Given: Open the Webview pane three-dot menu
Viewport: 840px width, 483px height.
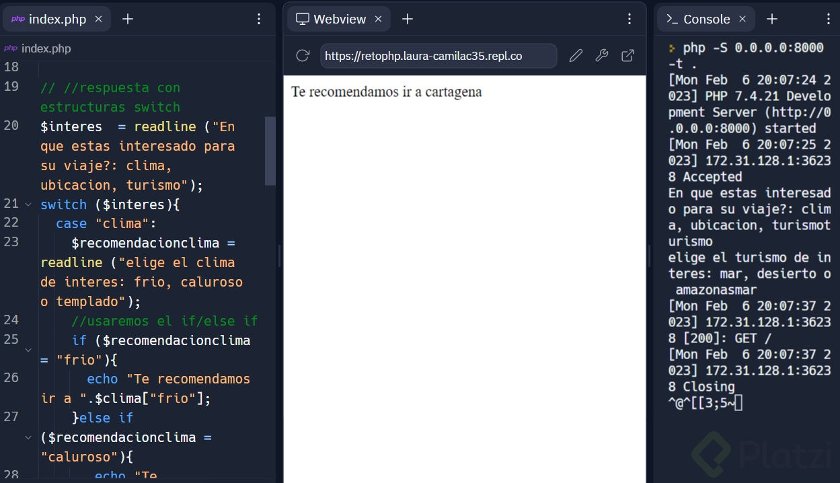Looking at the screenshot, I should click(x=629, y=19).
